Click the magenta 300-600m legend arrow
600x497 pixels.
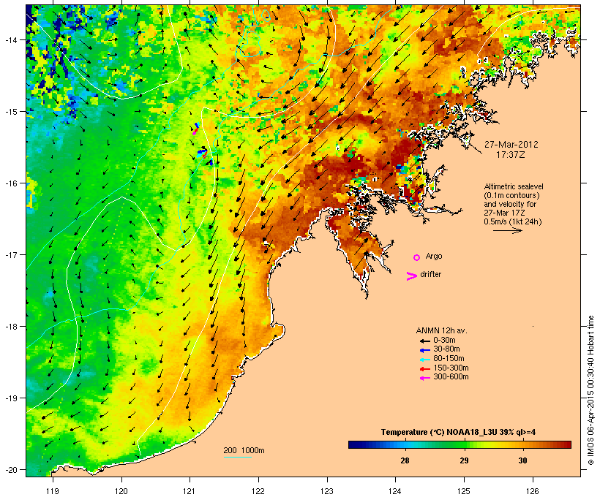click(425, 378)
